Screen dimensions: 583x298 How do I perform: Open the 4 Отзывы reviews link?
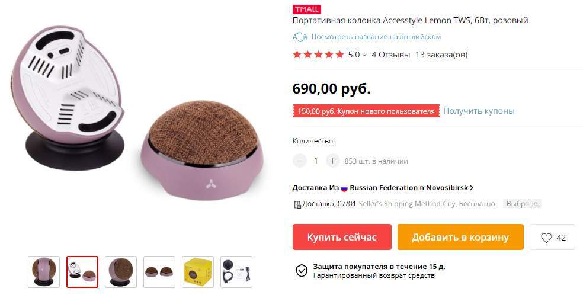tap(391, 55)
